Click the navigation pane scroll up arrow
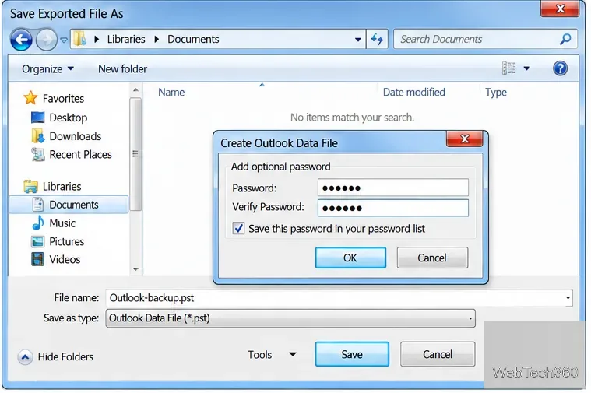Image resolution: width=591 pixels, height=393 pixels. [135, 90]
